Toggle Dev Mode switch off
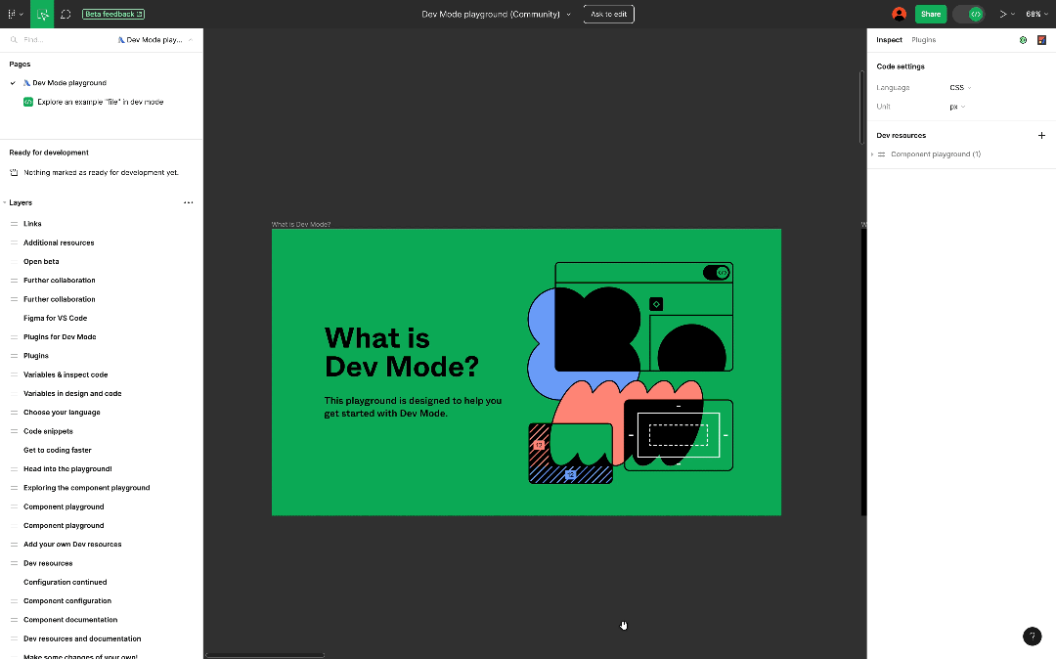This screenshot has height=659, width=1056. 969,14
